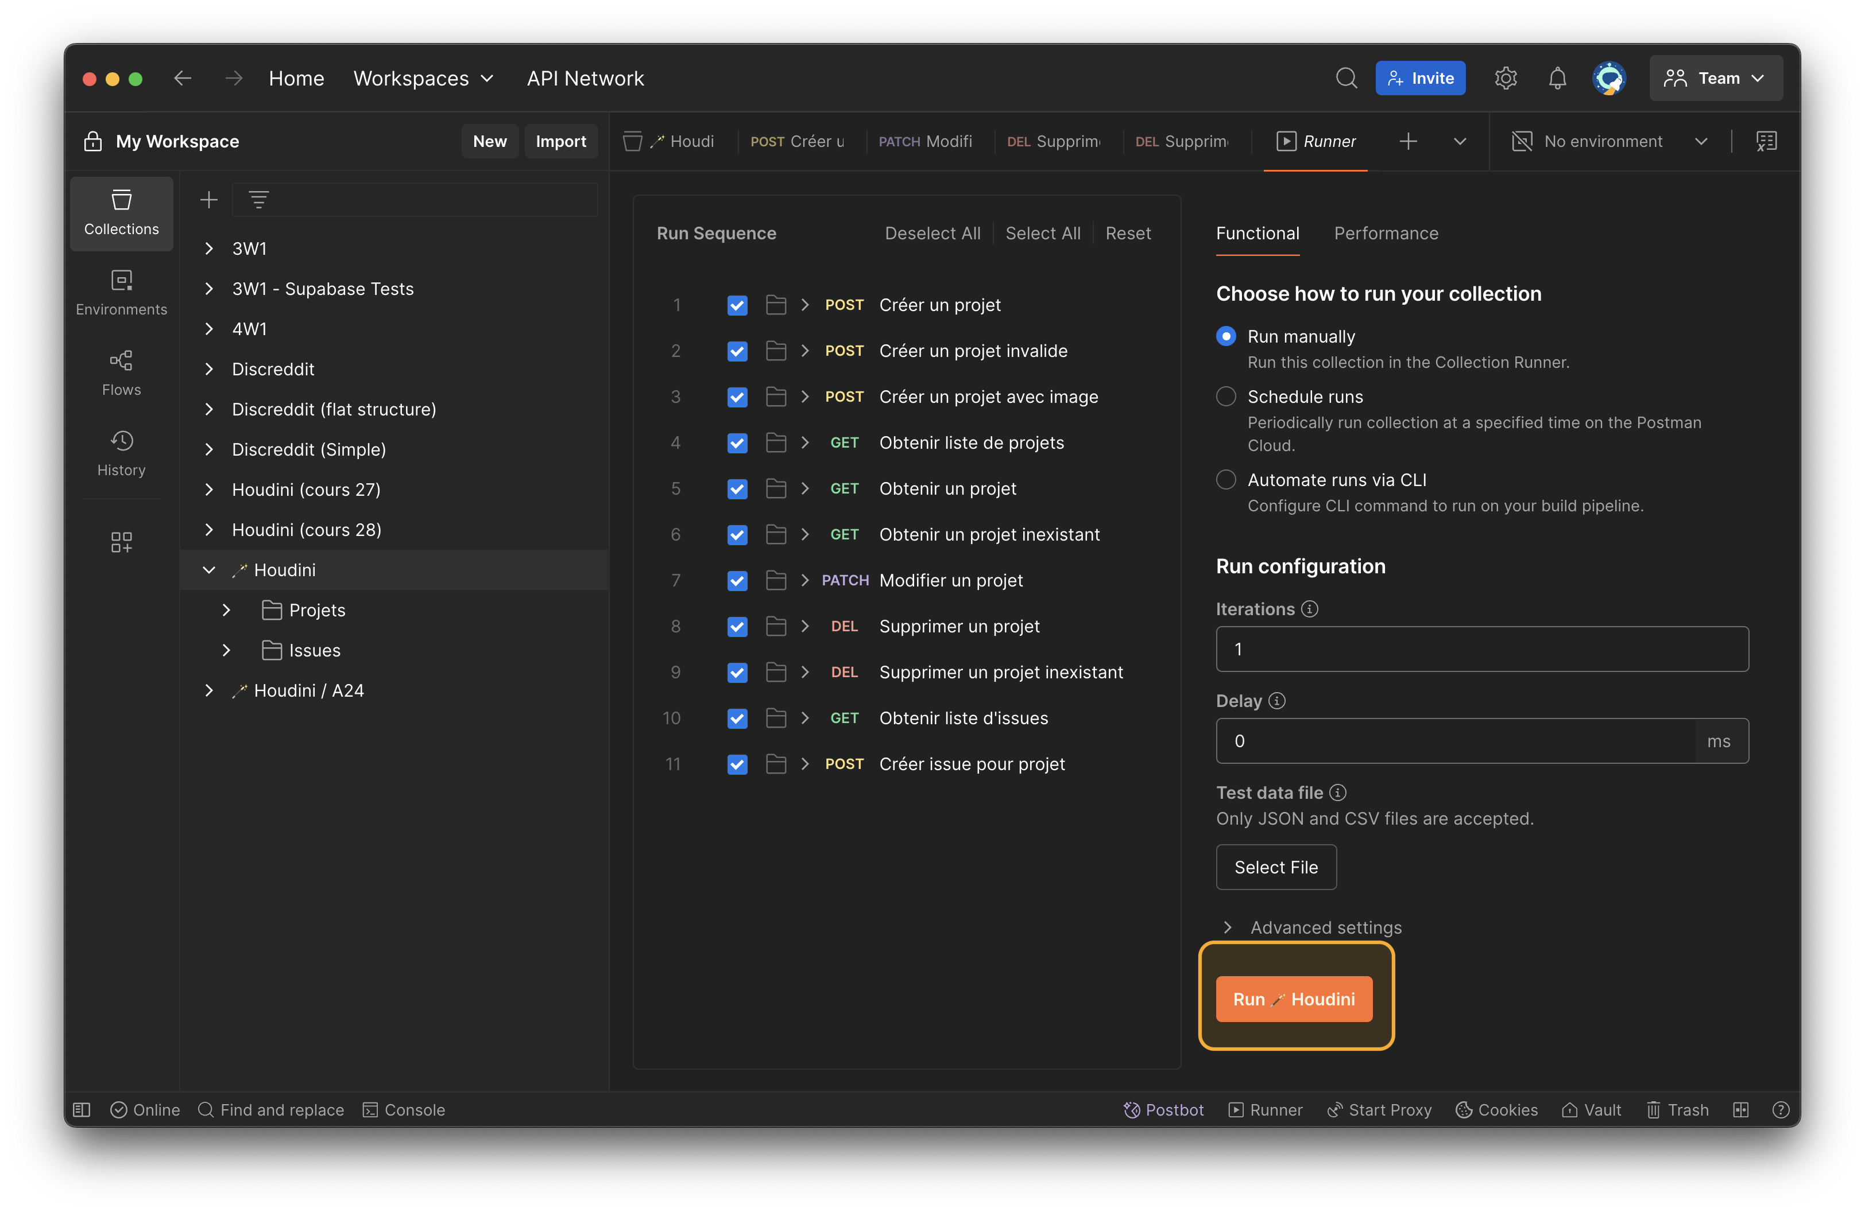Select Automate runs via CLI option
The height and width of the screenshot is (1212, 1865).
click(x=1225, y=479)
